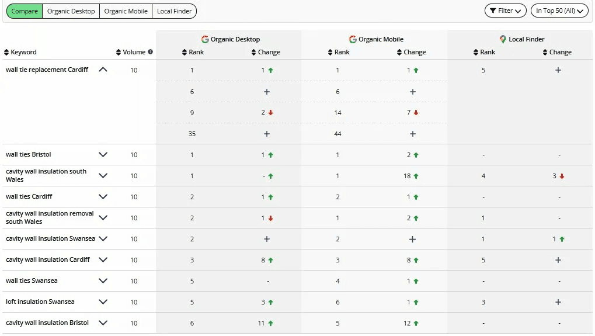
Task: Click the plus icon in Desktop Change for cavity wall insulation Swansea
Action: pos(267,239)
